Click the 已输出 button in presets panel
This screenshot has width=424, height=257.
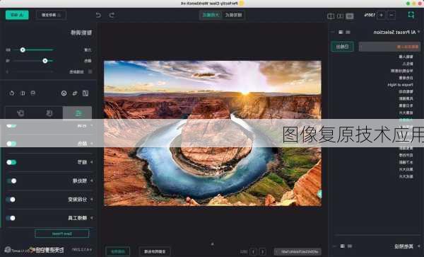[342, 47]
